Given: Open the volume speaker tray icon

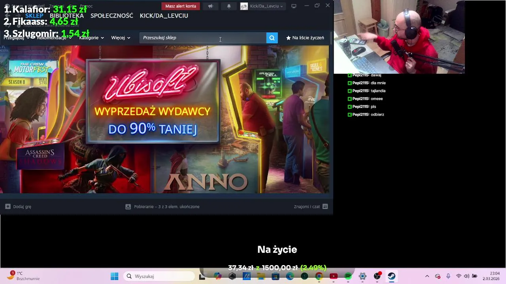Looking at the screenshot, I should 466,276.
